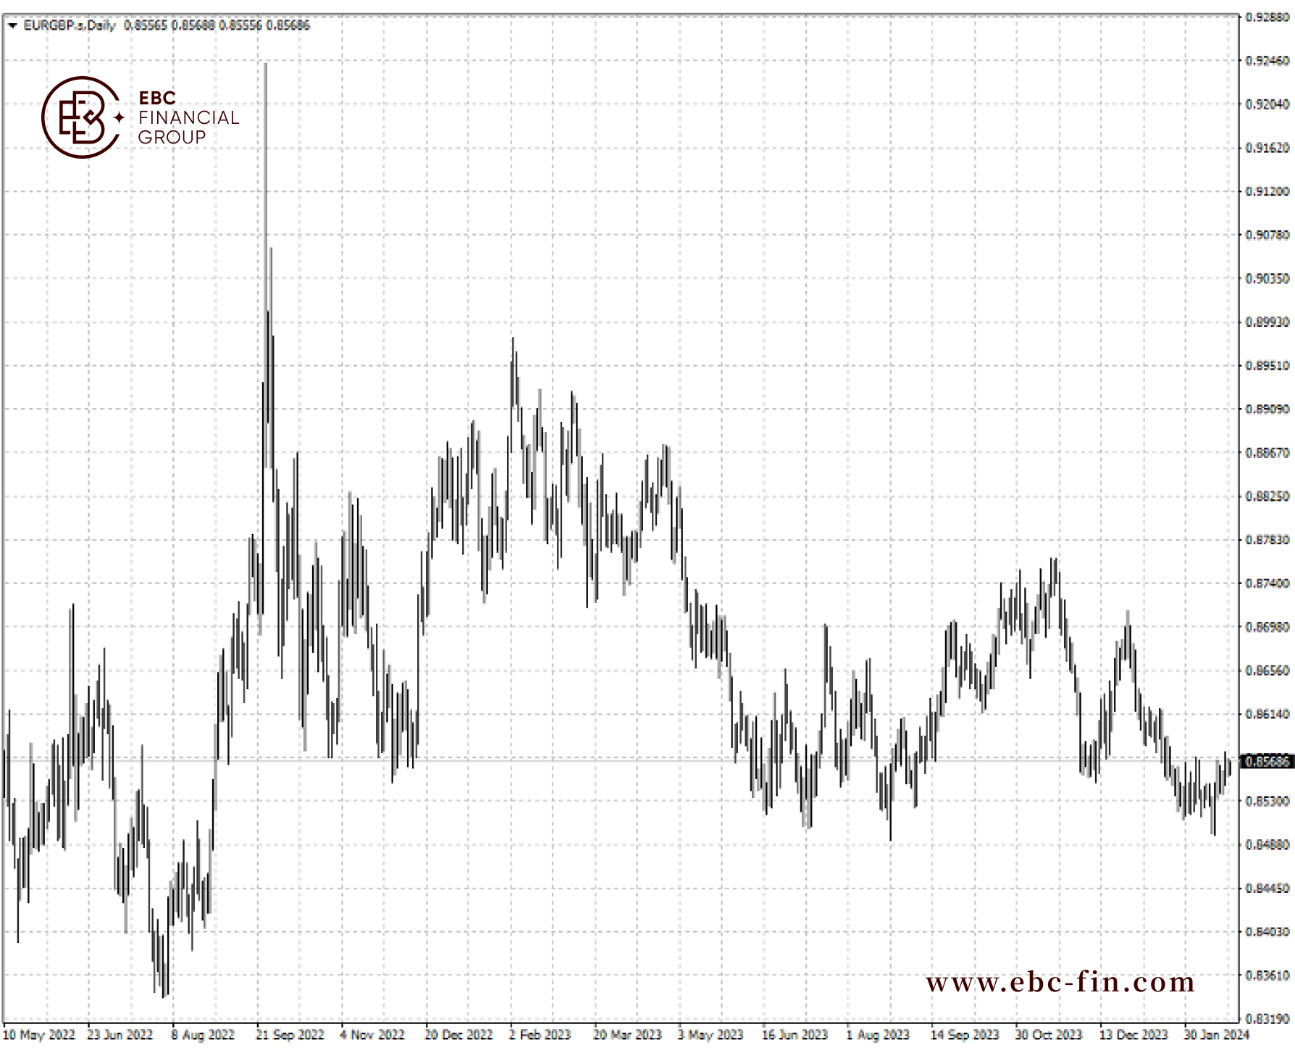Click the 1 Aug 2023 date label
This screenshot has width=1295, height=1061.
(878, 1035)
